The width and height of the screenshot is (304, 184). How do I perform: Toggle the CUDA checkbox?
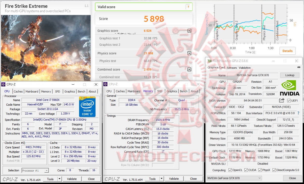point(246,170)
